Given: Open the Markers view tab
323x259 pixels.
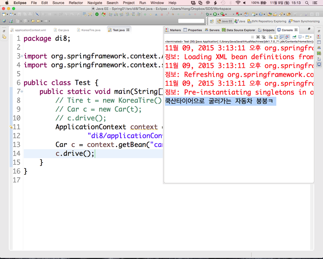Looking at the screenshot, I should [x=173, y=30].
